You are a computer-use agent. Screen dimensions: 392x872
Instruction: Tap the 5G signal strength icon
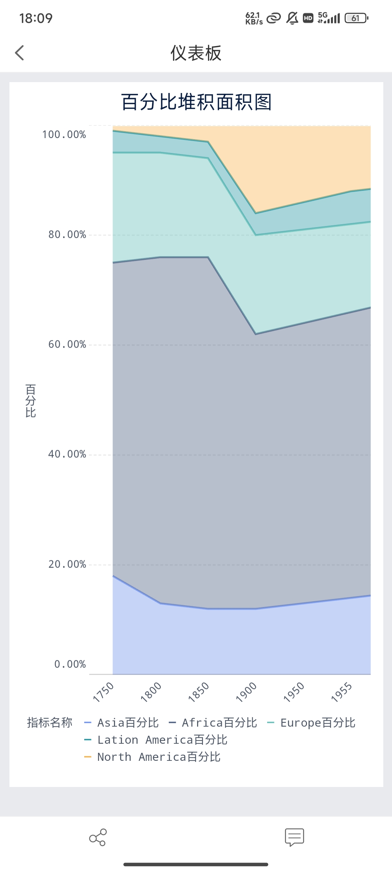coord(328,18)
